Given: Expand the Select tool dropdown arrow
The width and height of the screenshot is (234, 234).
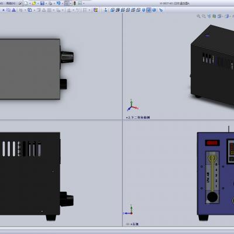Looking at the screenshot, I should (x=71, y=4).
